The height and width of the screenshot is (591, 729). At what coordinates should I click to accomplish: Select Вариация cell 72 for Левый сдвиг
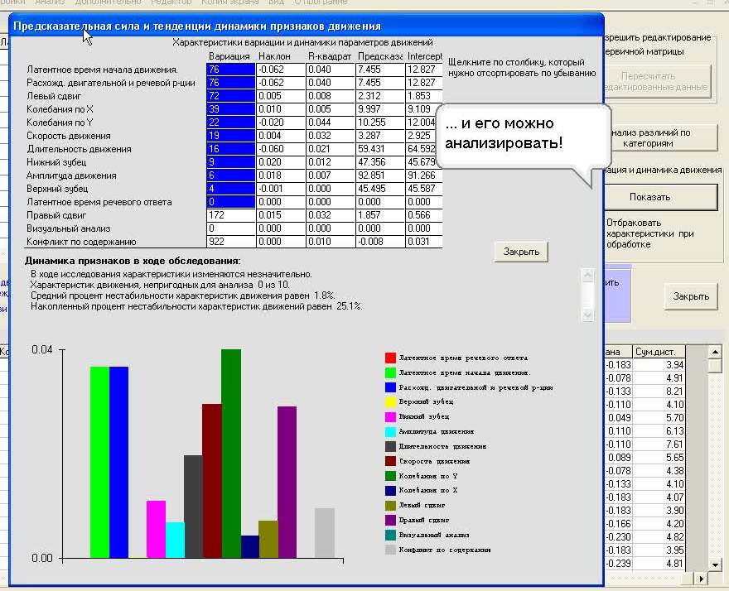(230, 96)
